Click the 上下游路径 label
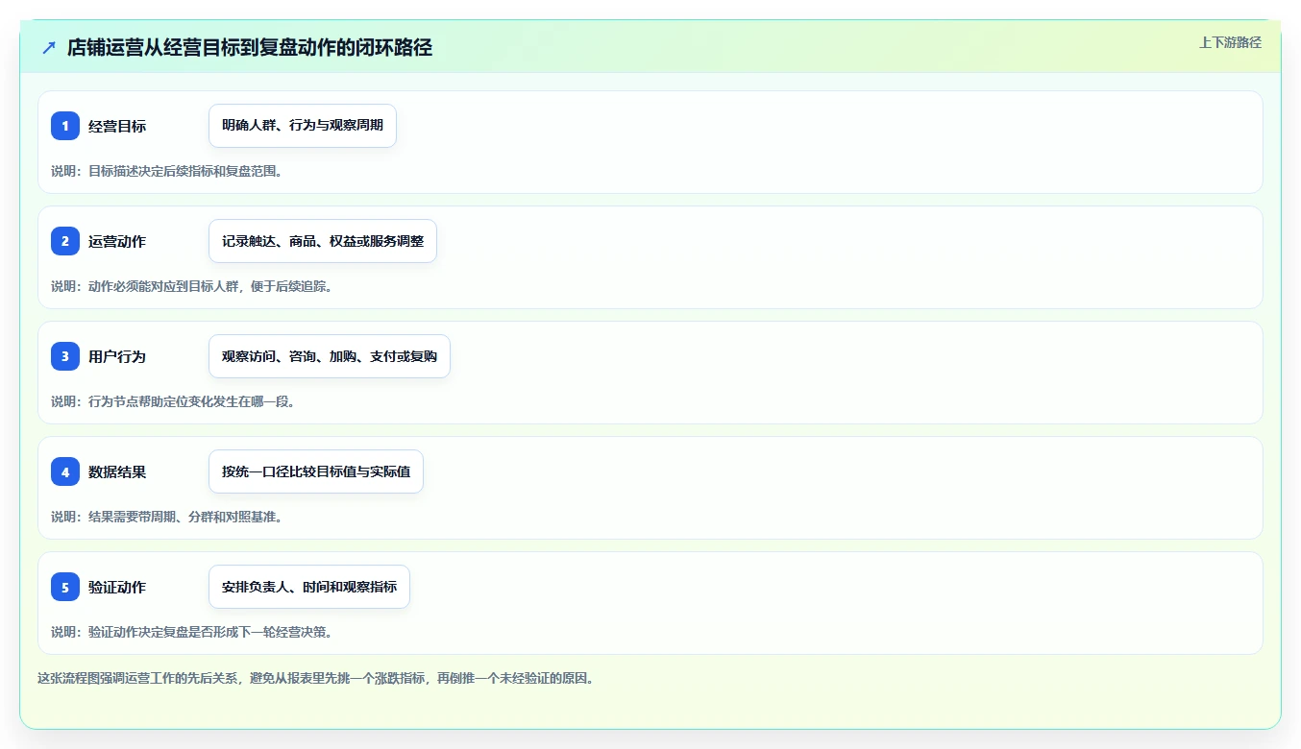1301x749 pixels. coord(1230,42)
